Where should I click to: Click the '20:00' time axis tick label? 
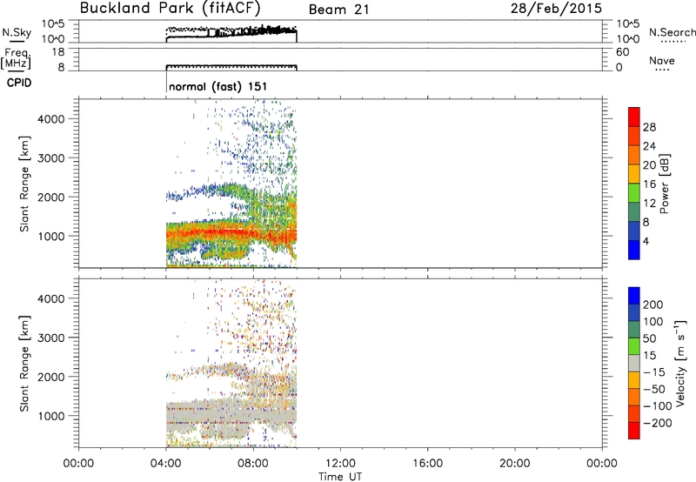click(514, 464)
